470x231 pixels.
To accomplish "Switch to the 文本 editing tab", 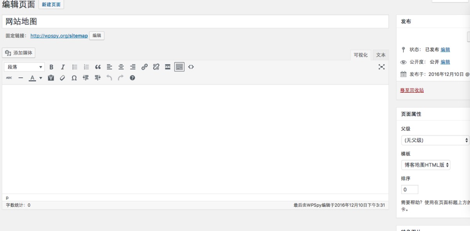I will point(380,55).
